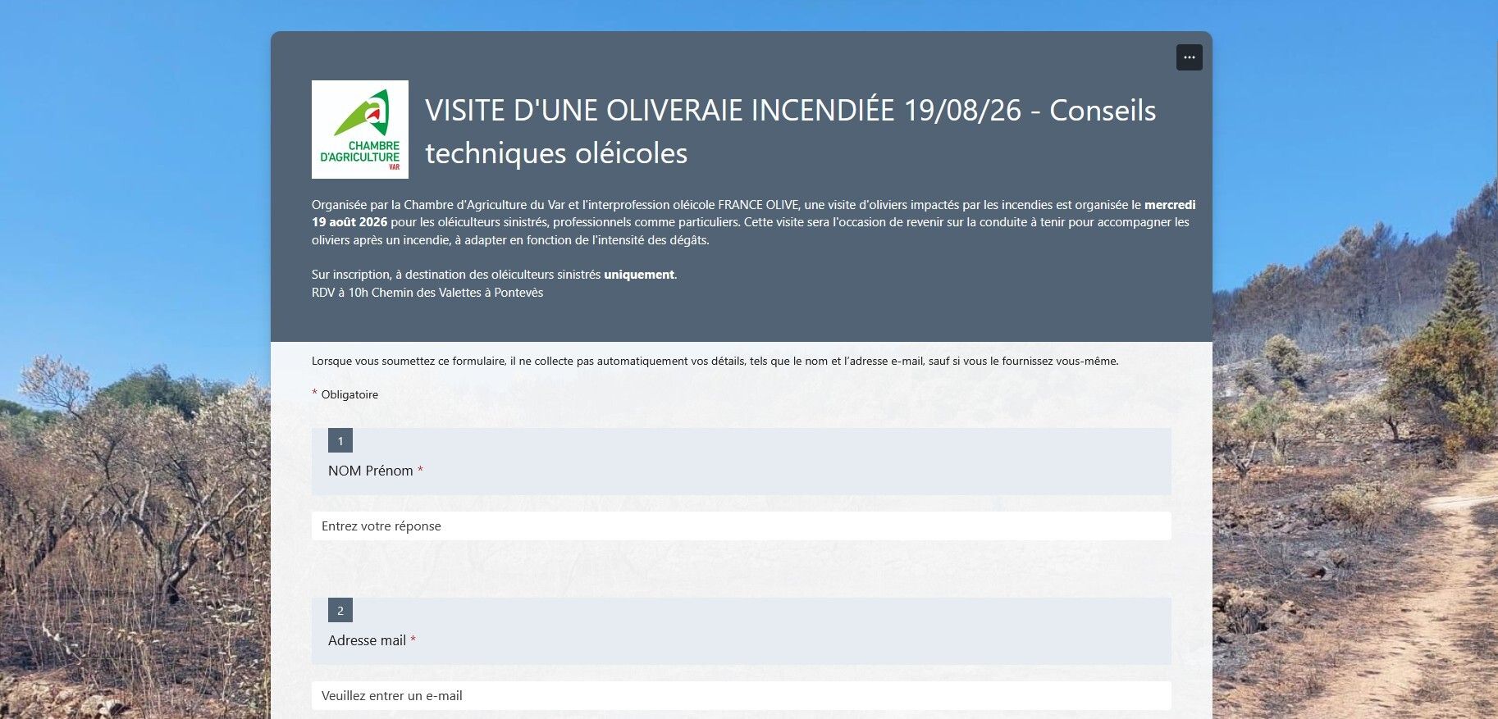Focus the e-mail address input field
1498x719 pixels.
741,696
